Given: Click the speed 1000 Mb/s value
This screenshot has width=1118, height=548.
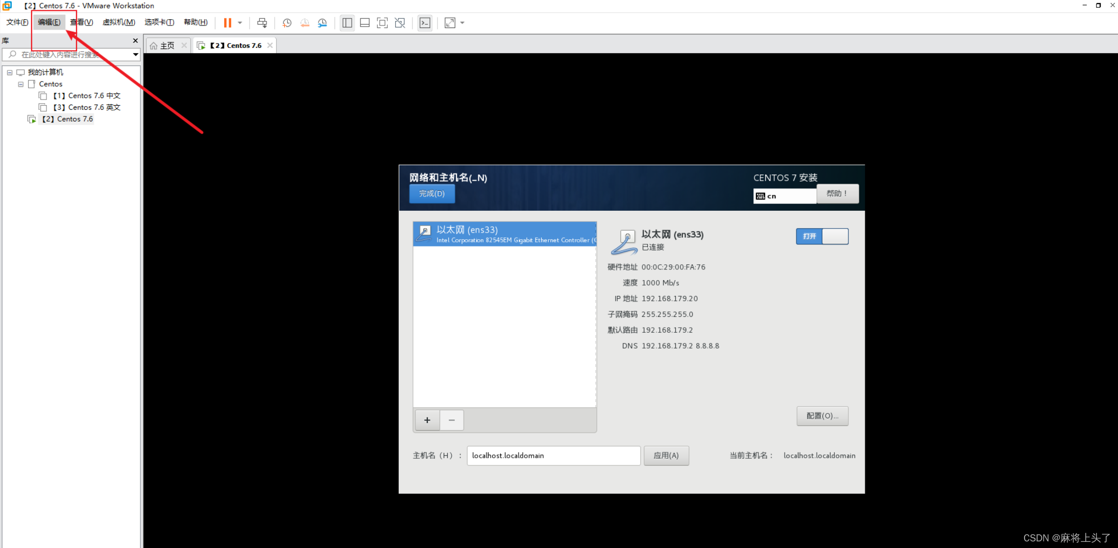Looking at the screenshot, I should coord(660,283).
